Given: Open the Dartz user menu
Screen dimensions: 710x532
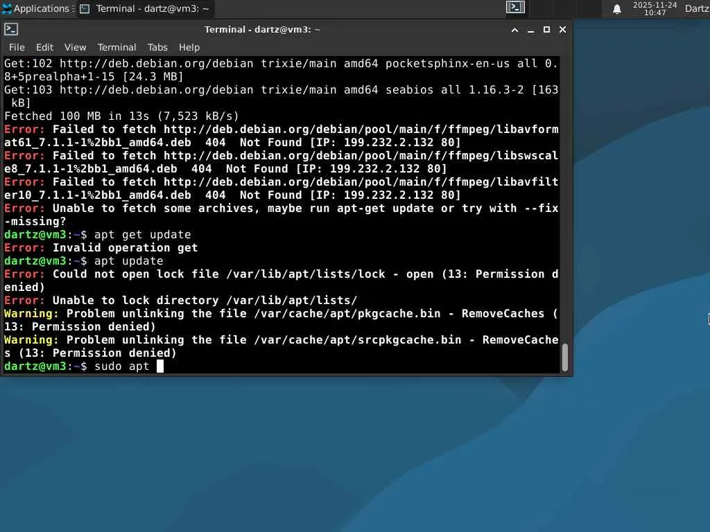Looking at the screenshot, I should pyautogui.click(x=697, y=8).
